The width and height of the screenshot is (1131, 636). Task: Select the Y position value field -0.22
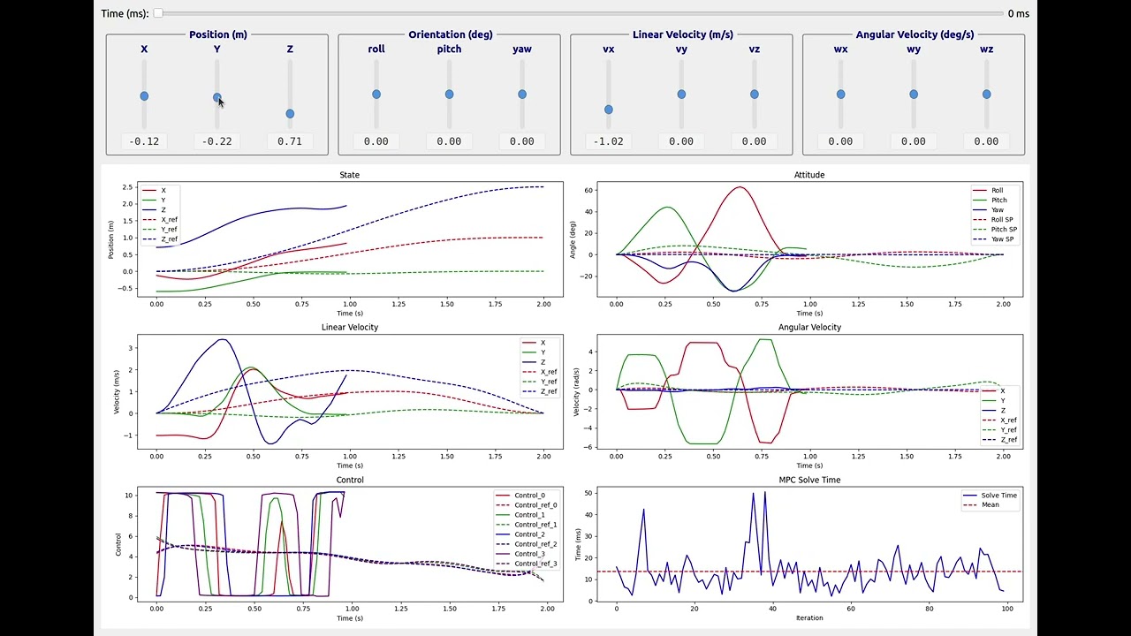coord(217,140)
